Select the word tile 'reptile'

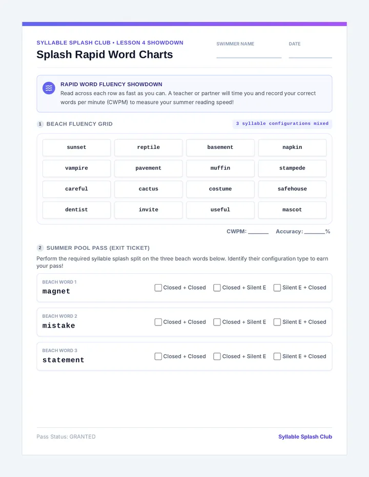149,147
